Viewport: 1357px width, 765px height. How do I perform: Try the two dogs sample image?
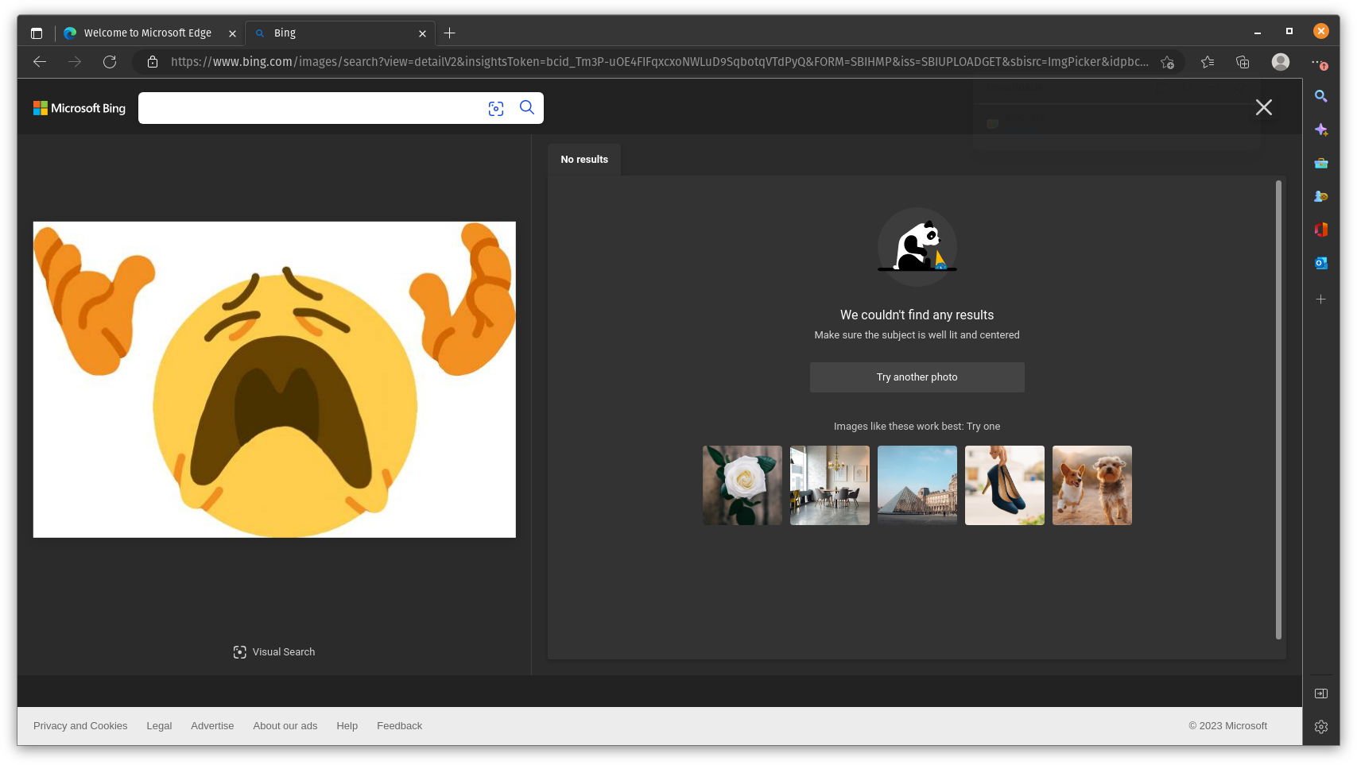tap(1092, 485)
